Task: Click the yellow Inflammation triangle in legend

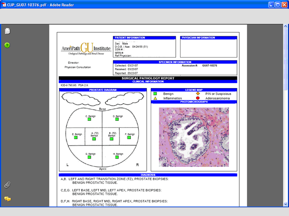Action: pos(155,98)
